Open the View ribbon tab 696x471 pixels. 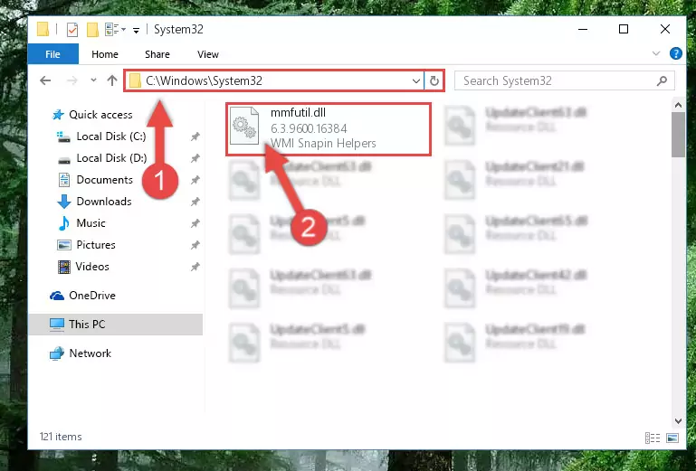point(208,54)
